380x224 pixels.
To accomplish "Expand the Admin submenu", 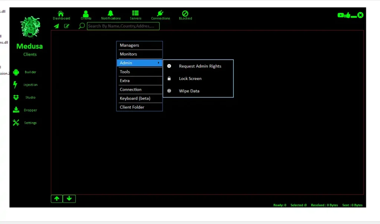I will click(139, 63).
